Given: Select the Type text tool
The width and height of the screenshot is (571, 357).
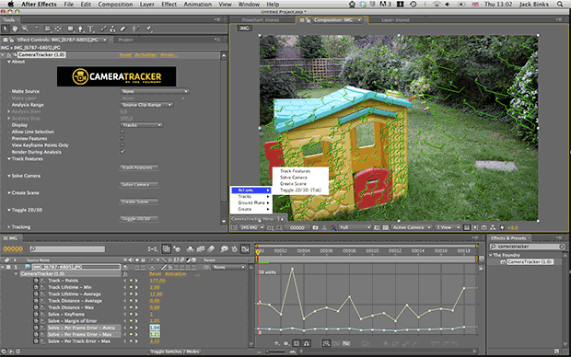Looking at the screenshot, I should pyautogui.click(x=90, y=29).
